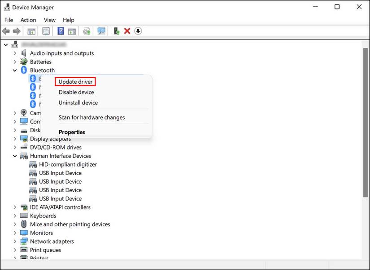Screen dimensions: 370x270
Task: Click the Bluetooth category icon
Action: (24, 70)
